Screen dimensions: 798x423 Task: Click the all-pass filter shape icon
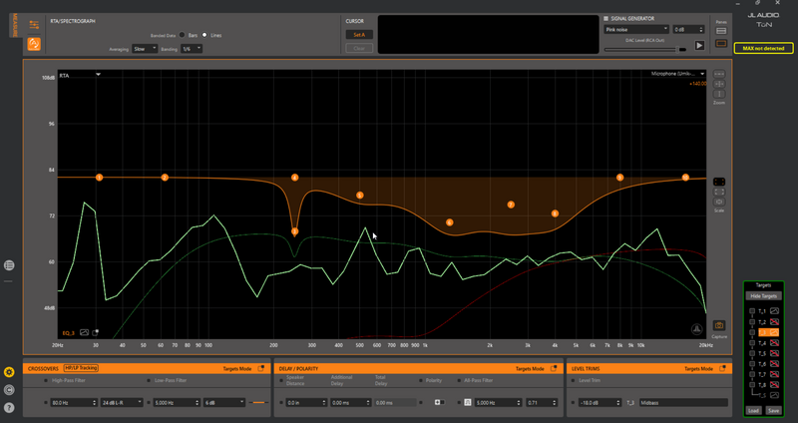467,403
